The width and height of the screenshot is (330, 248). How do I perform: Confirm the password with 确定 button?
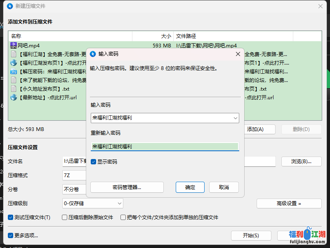click(x=190, y=187)
